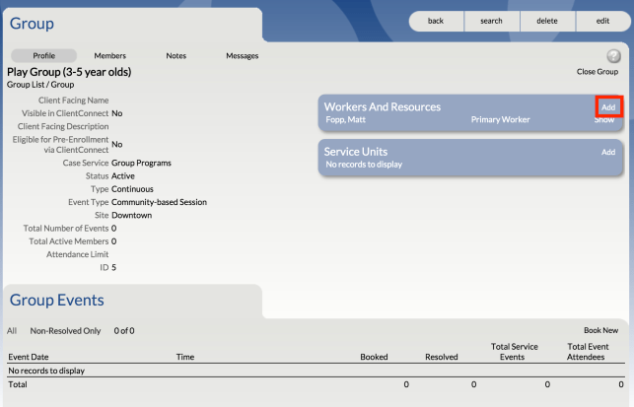Open the Notes tab
This screenshot has height=407, width=634.
coord(176,56)
